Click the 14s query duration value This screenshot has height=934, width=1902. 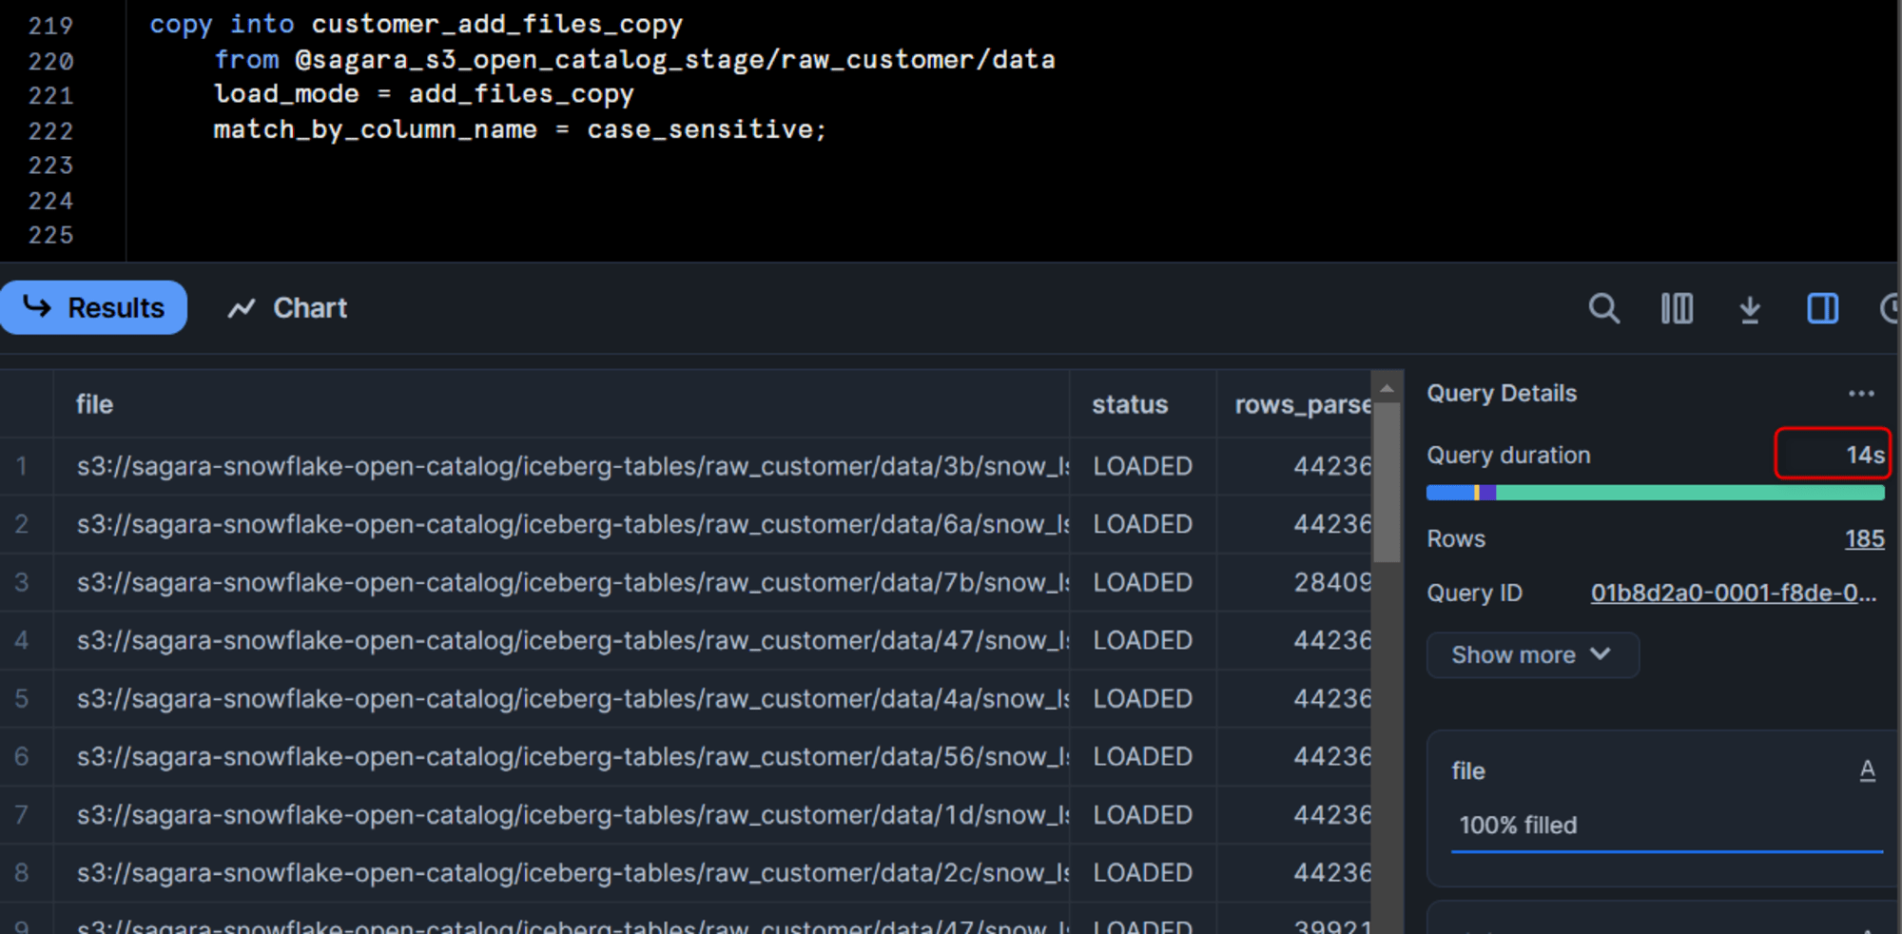[x=1865, y=455]
